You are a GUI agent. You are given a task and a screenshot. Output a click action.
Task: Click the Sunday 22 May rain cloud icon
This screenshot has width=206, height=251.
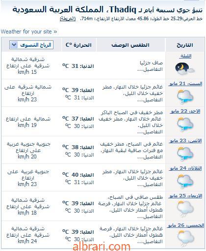pos(185,125)
